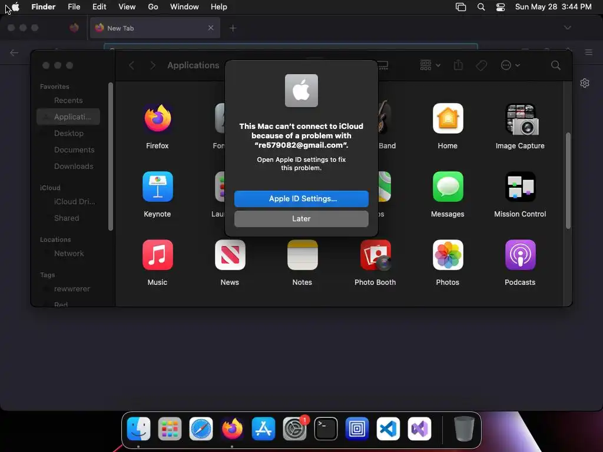Open Firefox in the Applications folder
This screenshot has height=452, width=603.
[158, 118]
